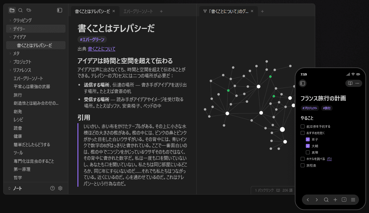Open the tags pane icon

pos(29,10)
